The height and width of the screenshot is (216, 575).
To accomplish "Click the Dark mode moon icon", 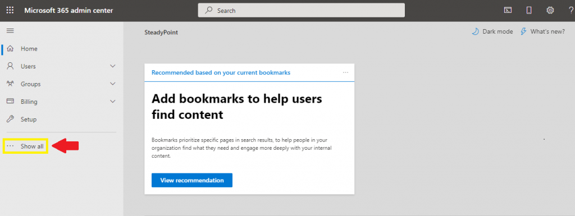I will [475, 31].
